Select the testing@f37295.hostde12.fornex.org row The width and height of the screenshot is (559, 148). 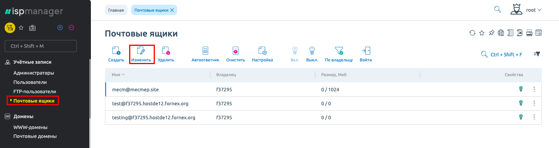tap(323, 117)
